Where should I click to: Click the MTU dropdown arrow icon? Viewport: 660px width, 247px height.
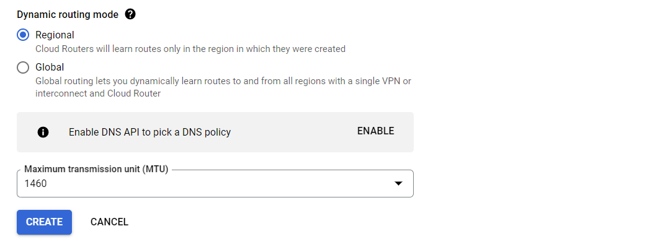398,184
